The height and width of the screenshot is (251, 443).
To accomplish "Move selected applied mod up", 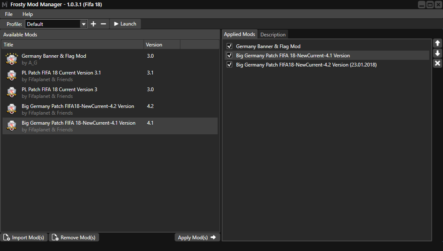I will point(437,43).
